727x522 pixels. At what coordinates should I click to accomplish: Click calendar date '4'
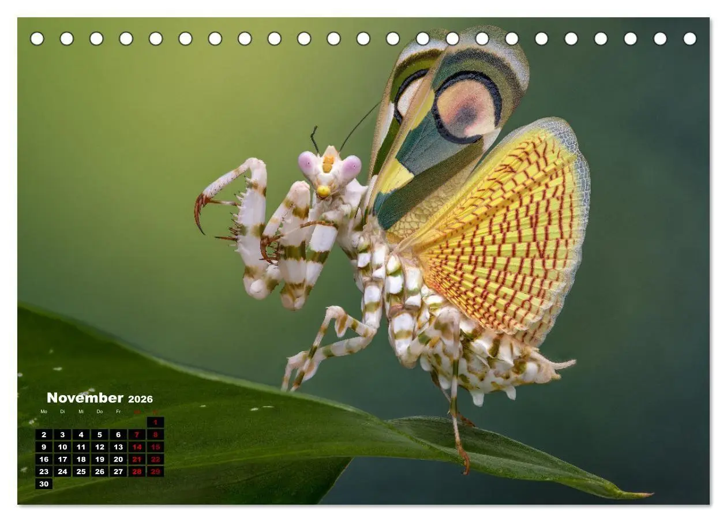(81, 435)
